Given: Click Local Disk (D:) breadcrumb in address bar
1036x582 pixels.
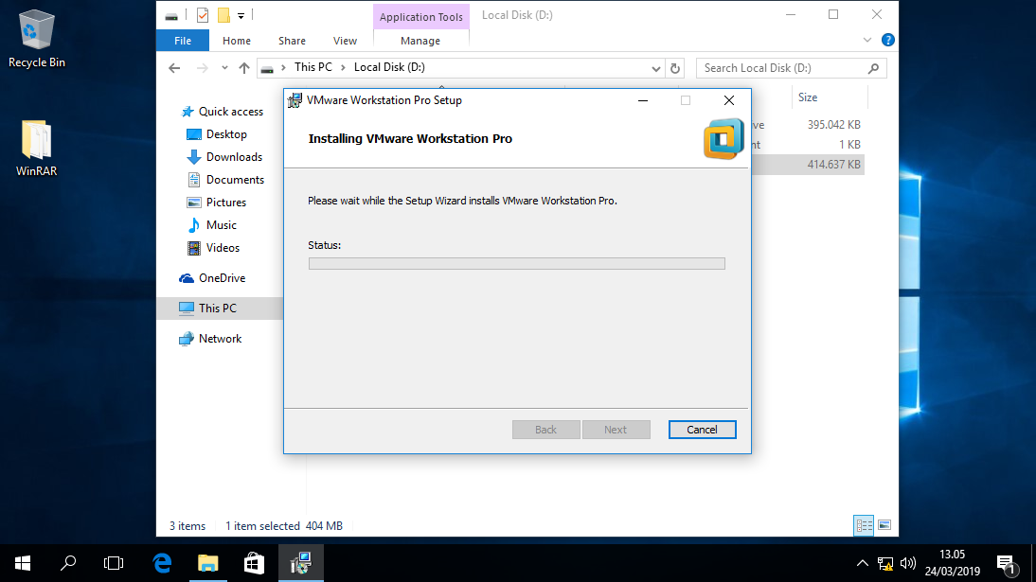Looking at the screenshot, I should pos(389,67).
